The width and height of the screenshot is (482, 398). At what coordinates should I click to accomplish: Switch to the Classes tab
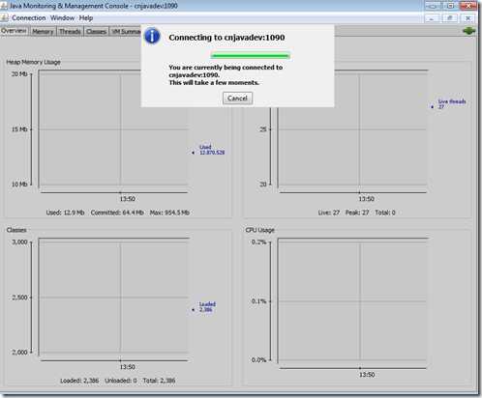point(97,31)
